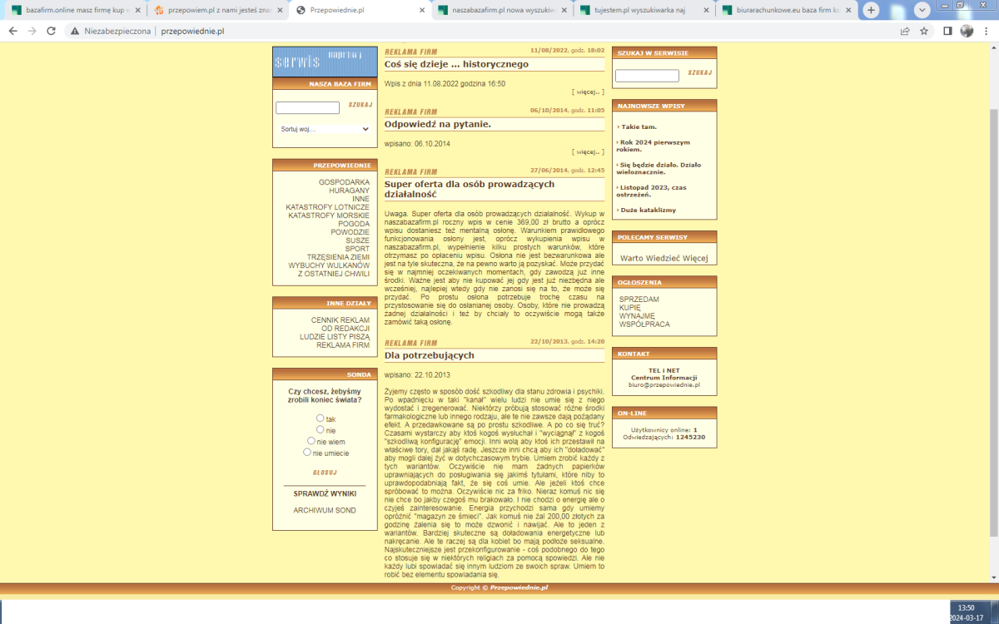
Task: Focus the 'Szukaj w serwisie' search field
Action: pyautogui.click(x=647, y=76)
